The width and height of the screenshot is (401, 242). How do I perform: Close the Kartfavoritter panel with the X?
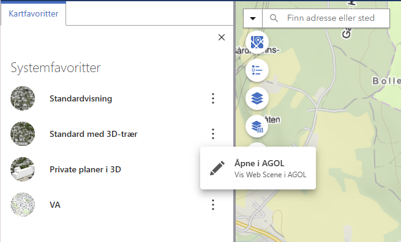coord(222,37)
